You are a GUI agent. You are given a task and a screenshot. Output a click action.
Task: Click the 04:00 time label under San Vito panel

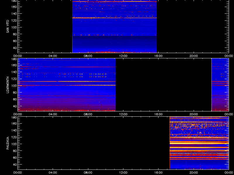[x=53, y=56]
